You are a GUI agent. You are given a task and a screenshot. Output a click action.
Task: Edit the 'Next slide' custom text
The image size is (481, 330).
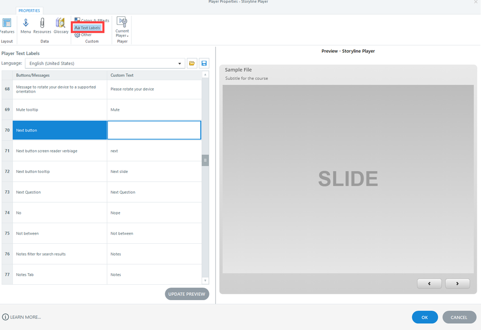click(154, 172)
